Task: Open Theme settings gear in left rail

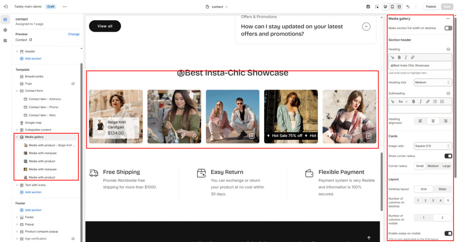Action: pos(5,30)
